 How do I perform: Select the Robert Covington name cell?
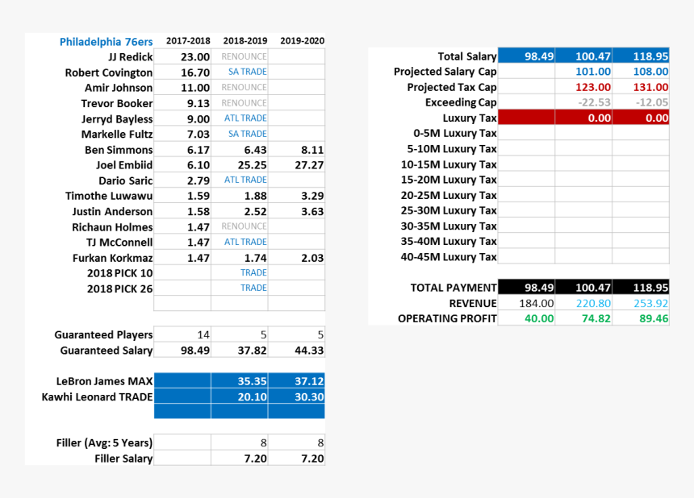coord(109,73)
